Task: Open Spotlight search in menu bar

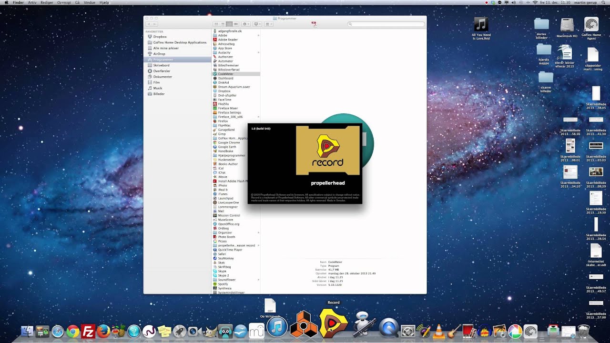Action: [x=604, y=2]
